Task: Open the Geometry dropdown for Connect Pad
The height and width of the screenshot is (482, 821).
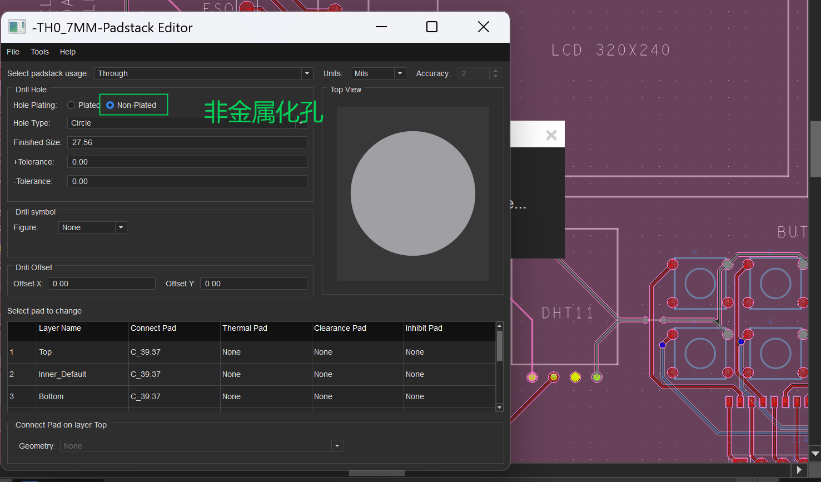Action: click(336, 446)
